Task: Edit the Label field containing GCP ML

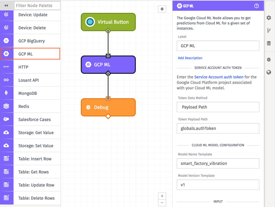Action: (218, 46)
